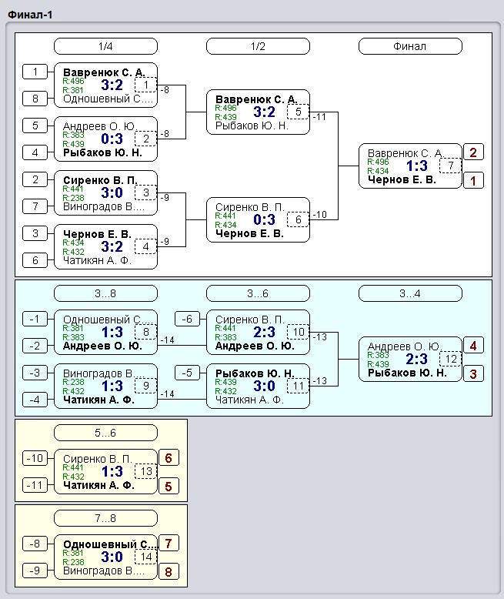Image resolution: width=504 pixels, height=599 pixels.
Task: Select the 3...6 round header
Action: tap(258, 293)
